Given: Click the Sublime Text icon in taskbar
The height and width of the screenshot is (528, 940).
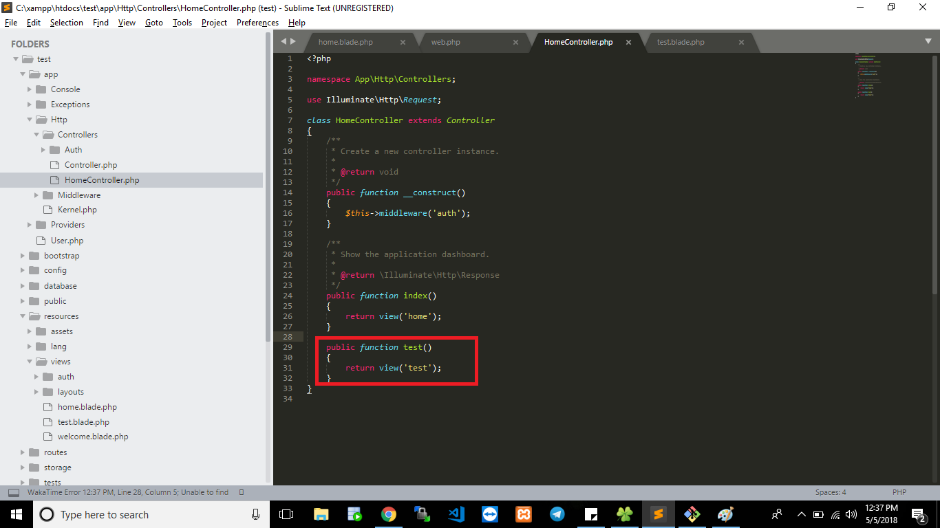Looking at the screenshot, I should click(x=658, y=514).
